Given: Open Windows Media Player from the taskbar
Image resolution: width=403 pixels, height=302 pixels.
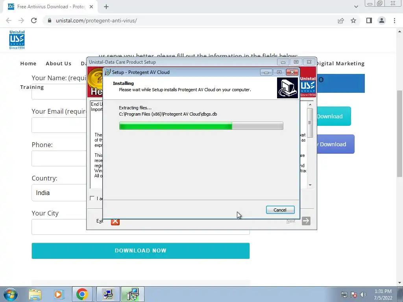Looking at the screenshot, I should 59,294.
